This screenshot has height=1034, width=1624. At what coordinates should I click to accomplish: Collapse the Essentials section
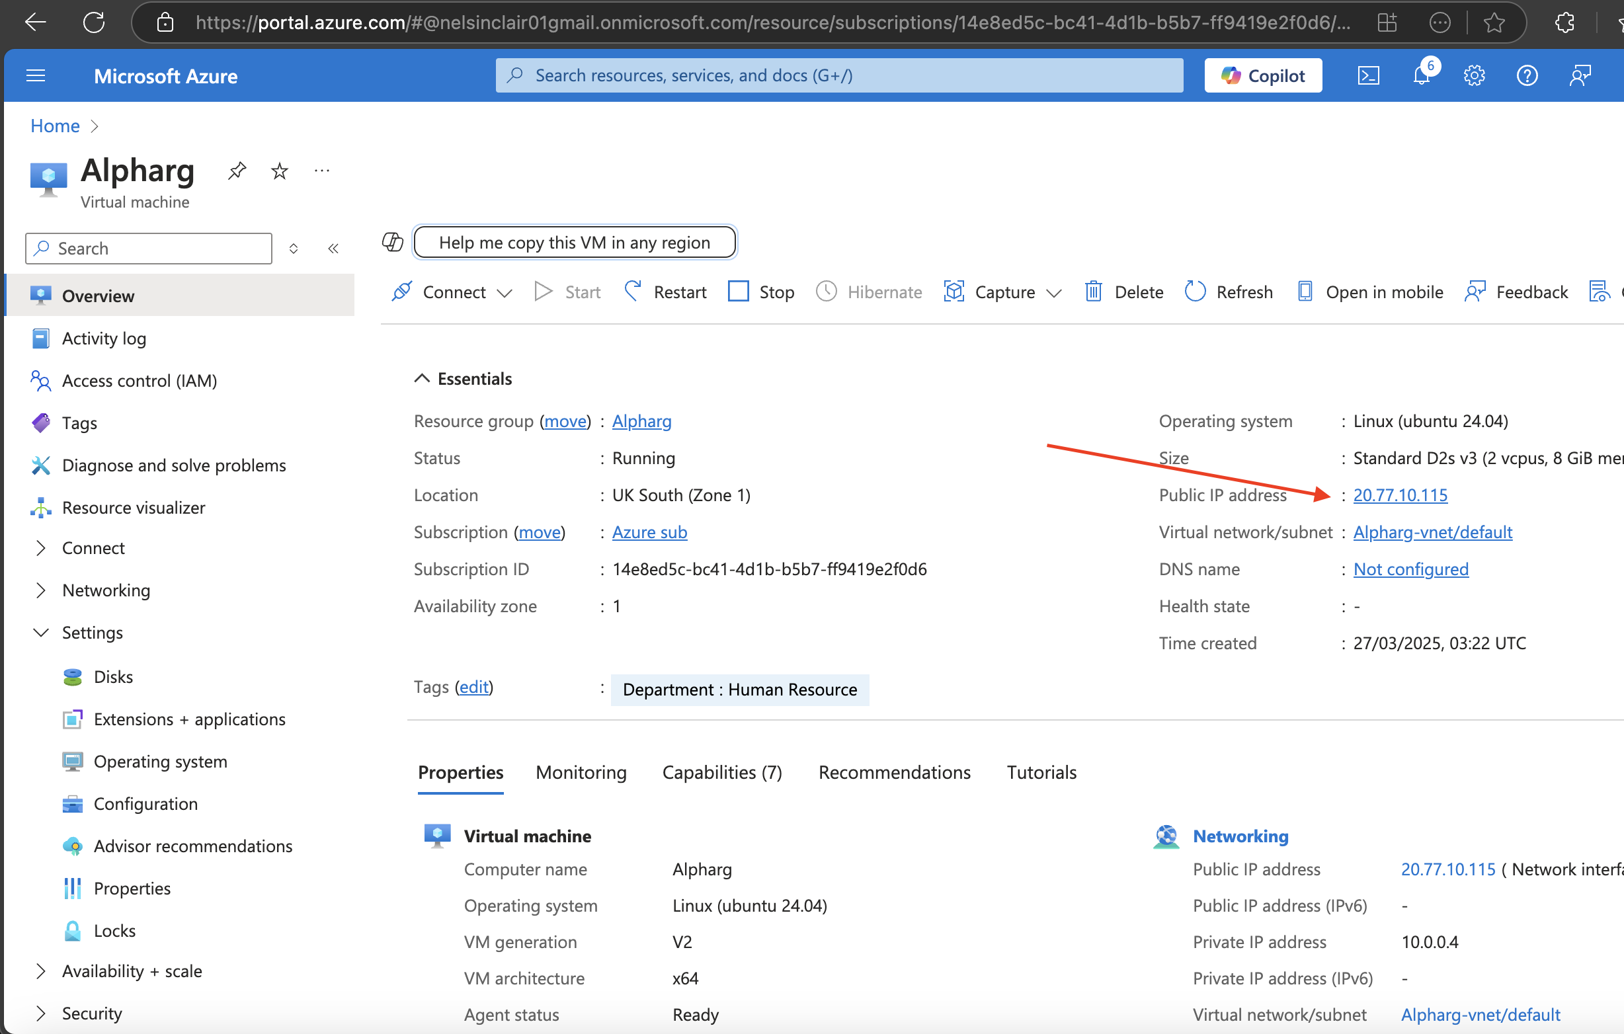click(421, 378)
